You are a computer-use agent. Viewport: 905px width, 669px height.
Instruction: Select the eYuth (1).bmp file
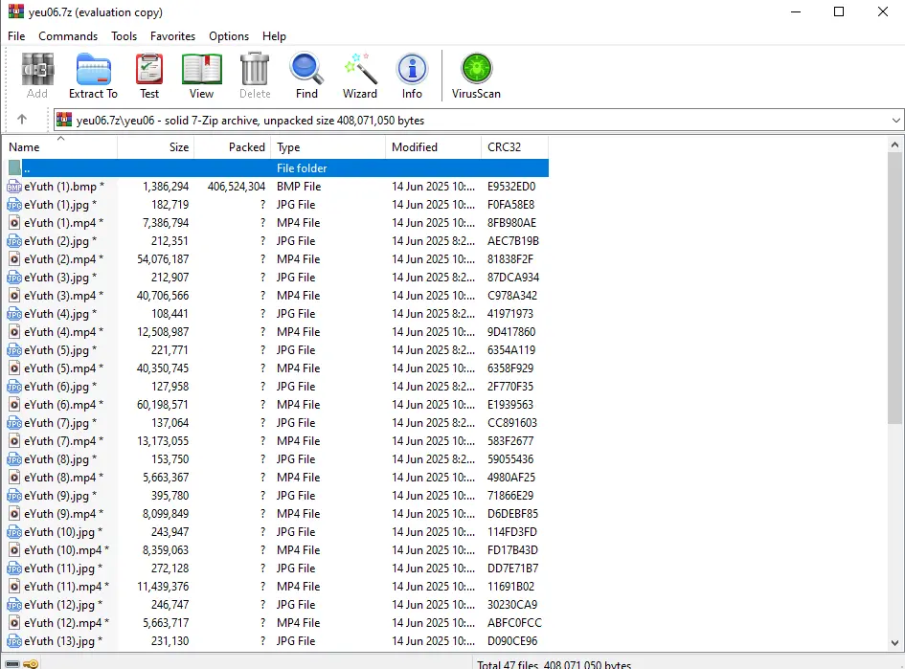click(276, 187)
